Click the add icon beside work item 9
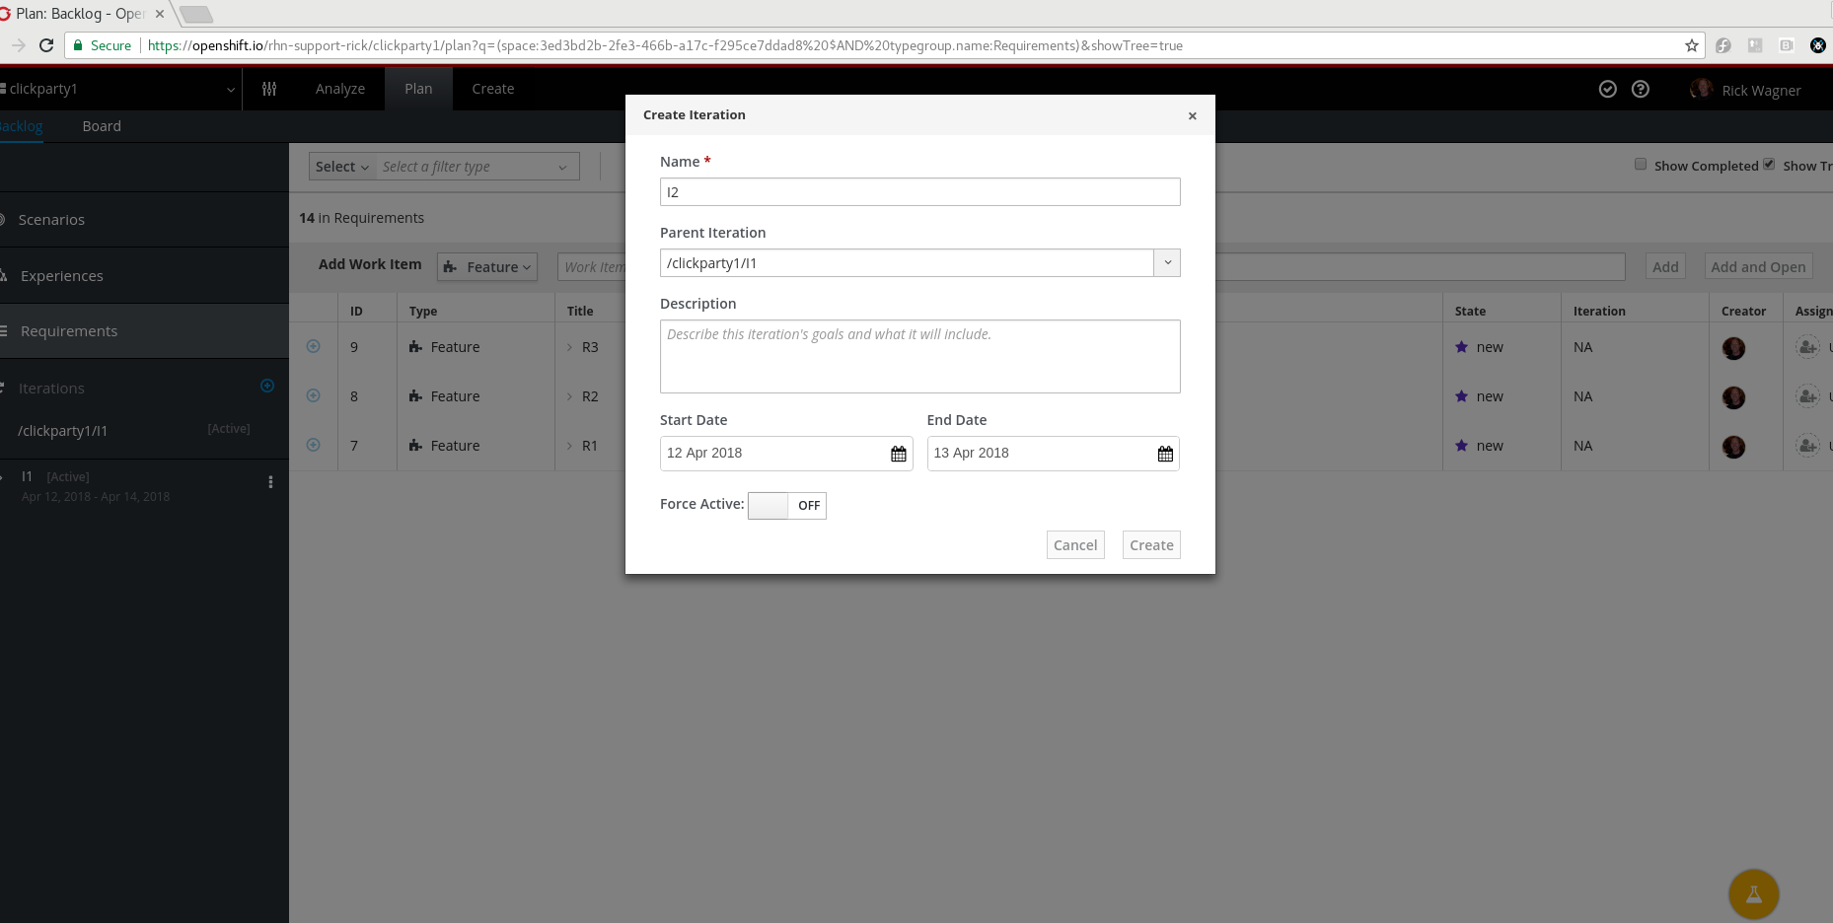This screenshot has height=923, width=1833. (314, 346)
